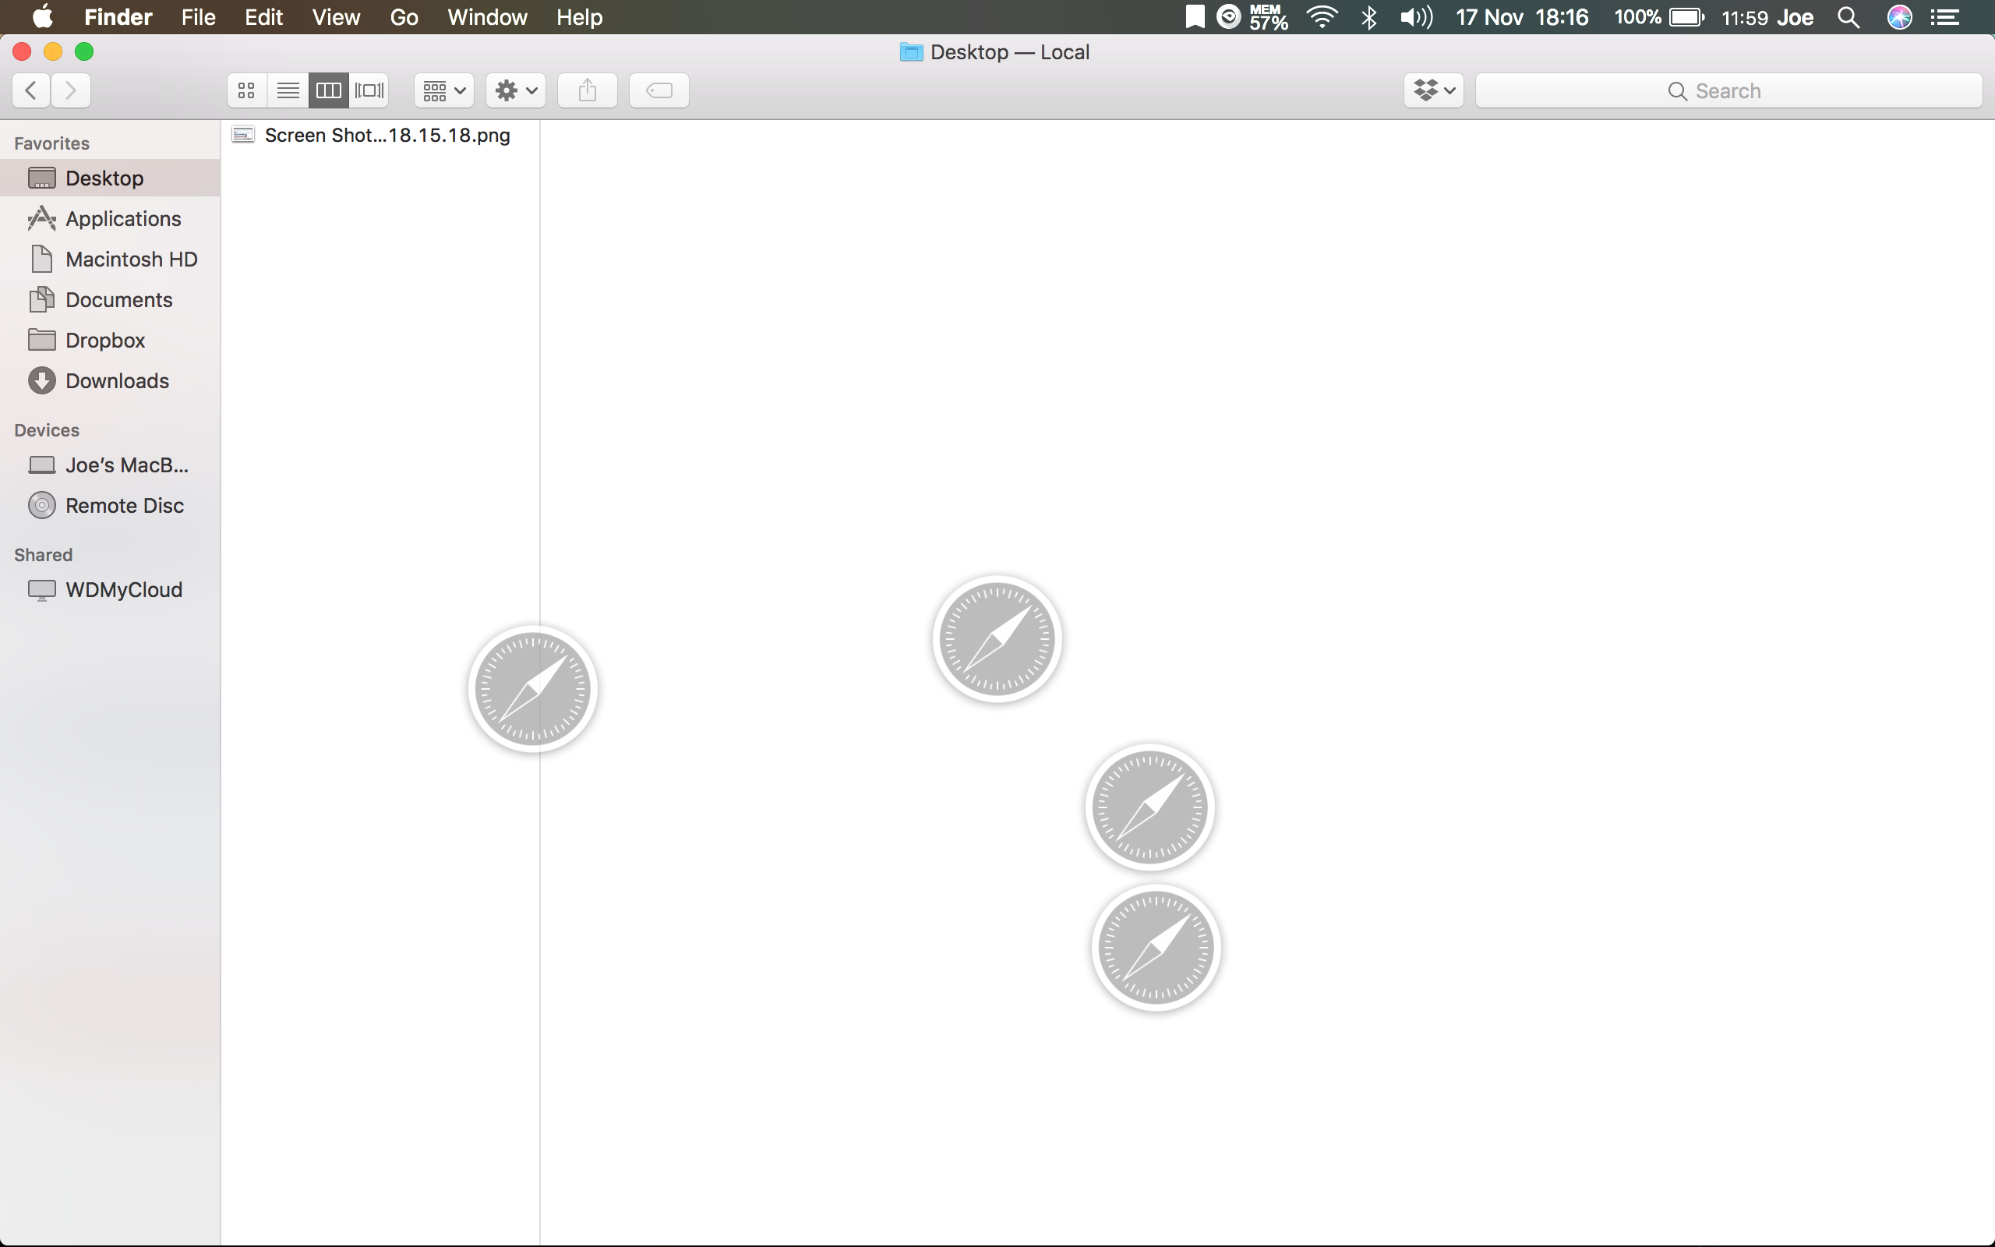Click the Edit Tags button
The image size is (1995, 1247).
pos(659,90)
